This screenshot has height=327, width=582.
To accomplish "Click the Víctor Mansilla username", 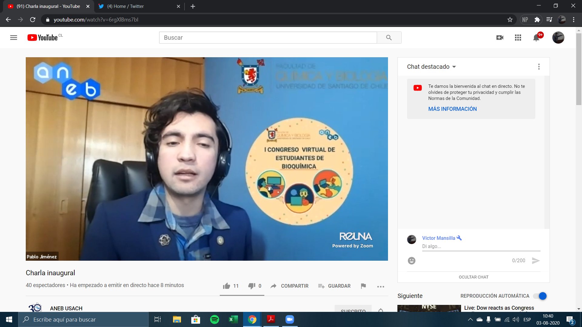I will [439, 238].
